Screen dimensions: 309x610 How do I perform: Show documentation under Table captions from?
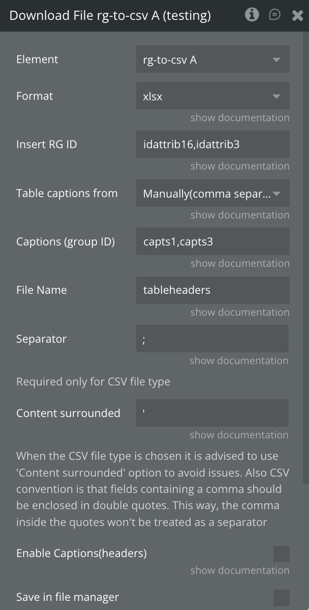[240, 215]
